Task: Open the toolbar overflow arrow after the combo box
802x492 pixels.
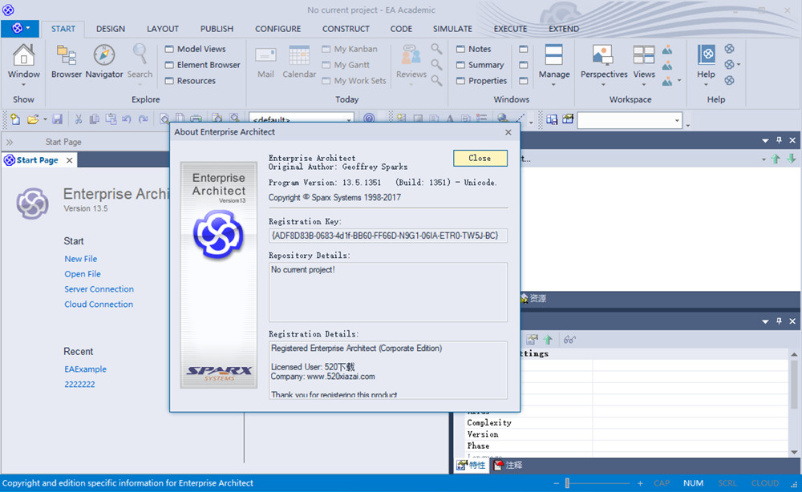Action: [688, 124]
